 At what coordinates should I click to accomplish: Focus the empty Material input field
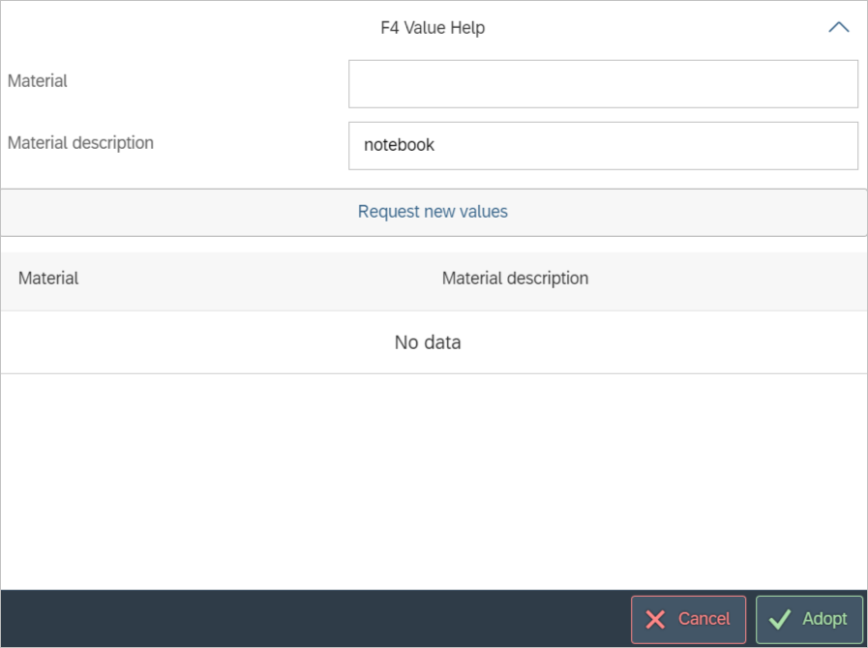pyautogui.click(x=602, y=84)
